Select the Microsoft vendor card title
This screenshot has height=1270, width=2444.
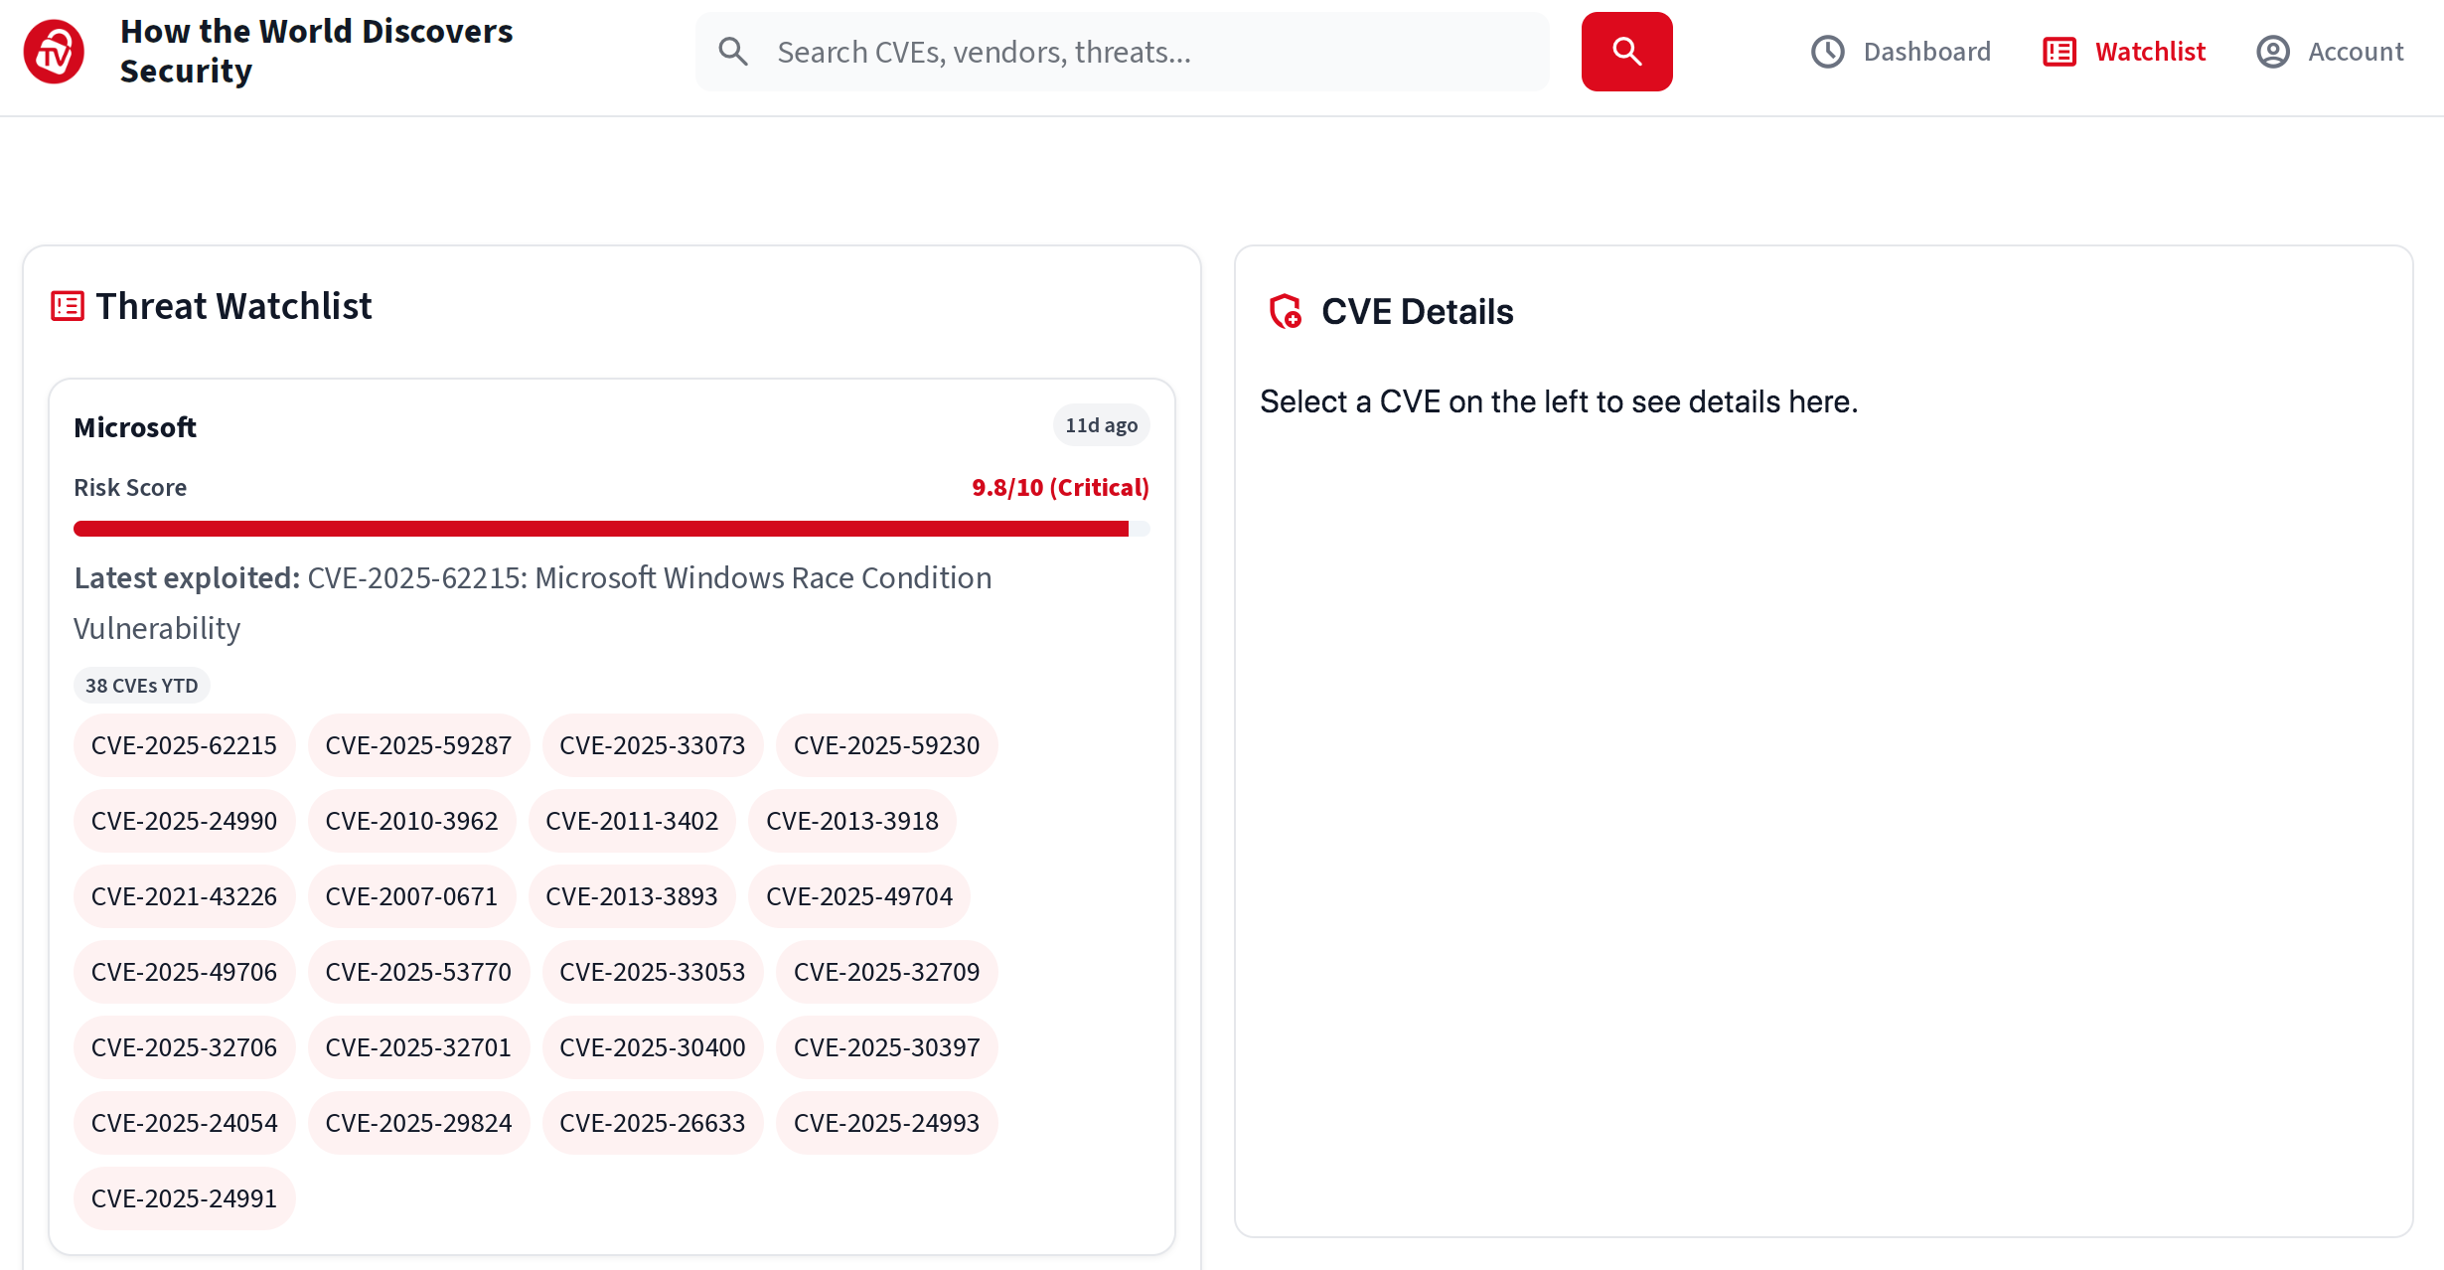click(x=135, y=427)
